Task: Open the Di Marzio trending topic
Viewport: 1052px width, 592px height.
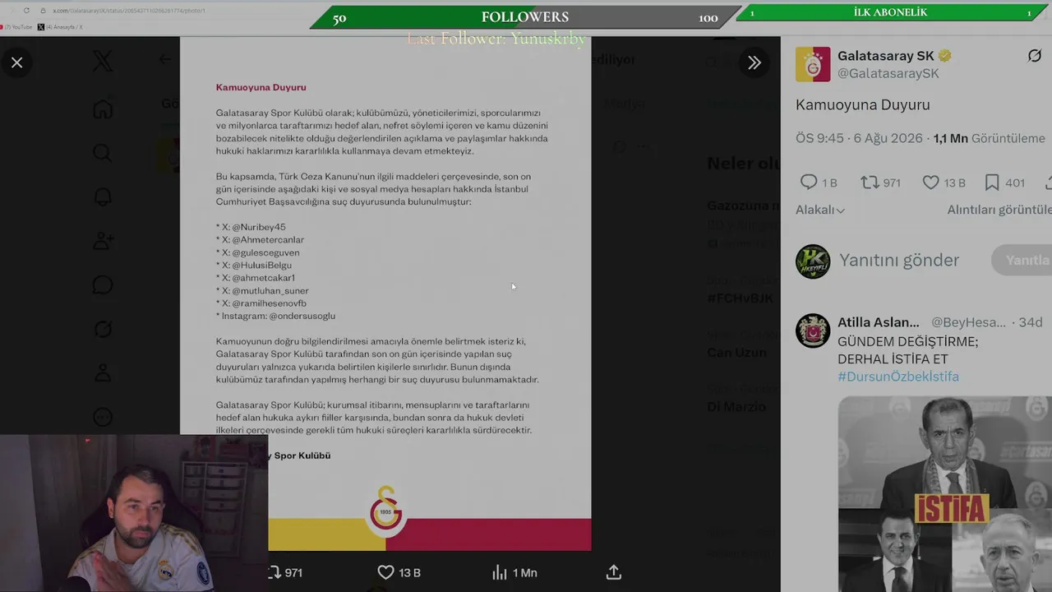Action: (736, 406)
